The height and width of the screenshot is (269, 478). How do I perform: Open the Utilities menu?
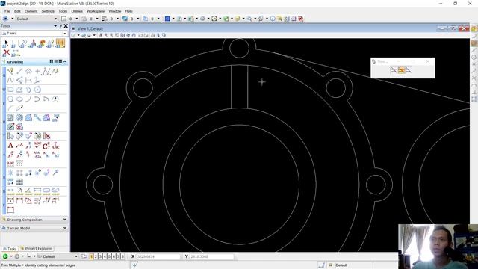[77, 11]
